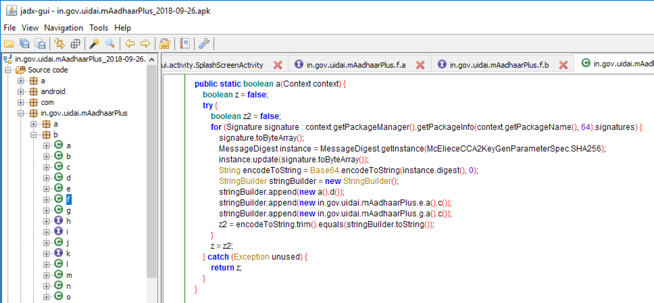654x303 pixels.
Task: Open class search with the magnifier icon
Action: (109, 44)
